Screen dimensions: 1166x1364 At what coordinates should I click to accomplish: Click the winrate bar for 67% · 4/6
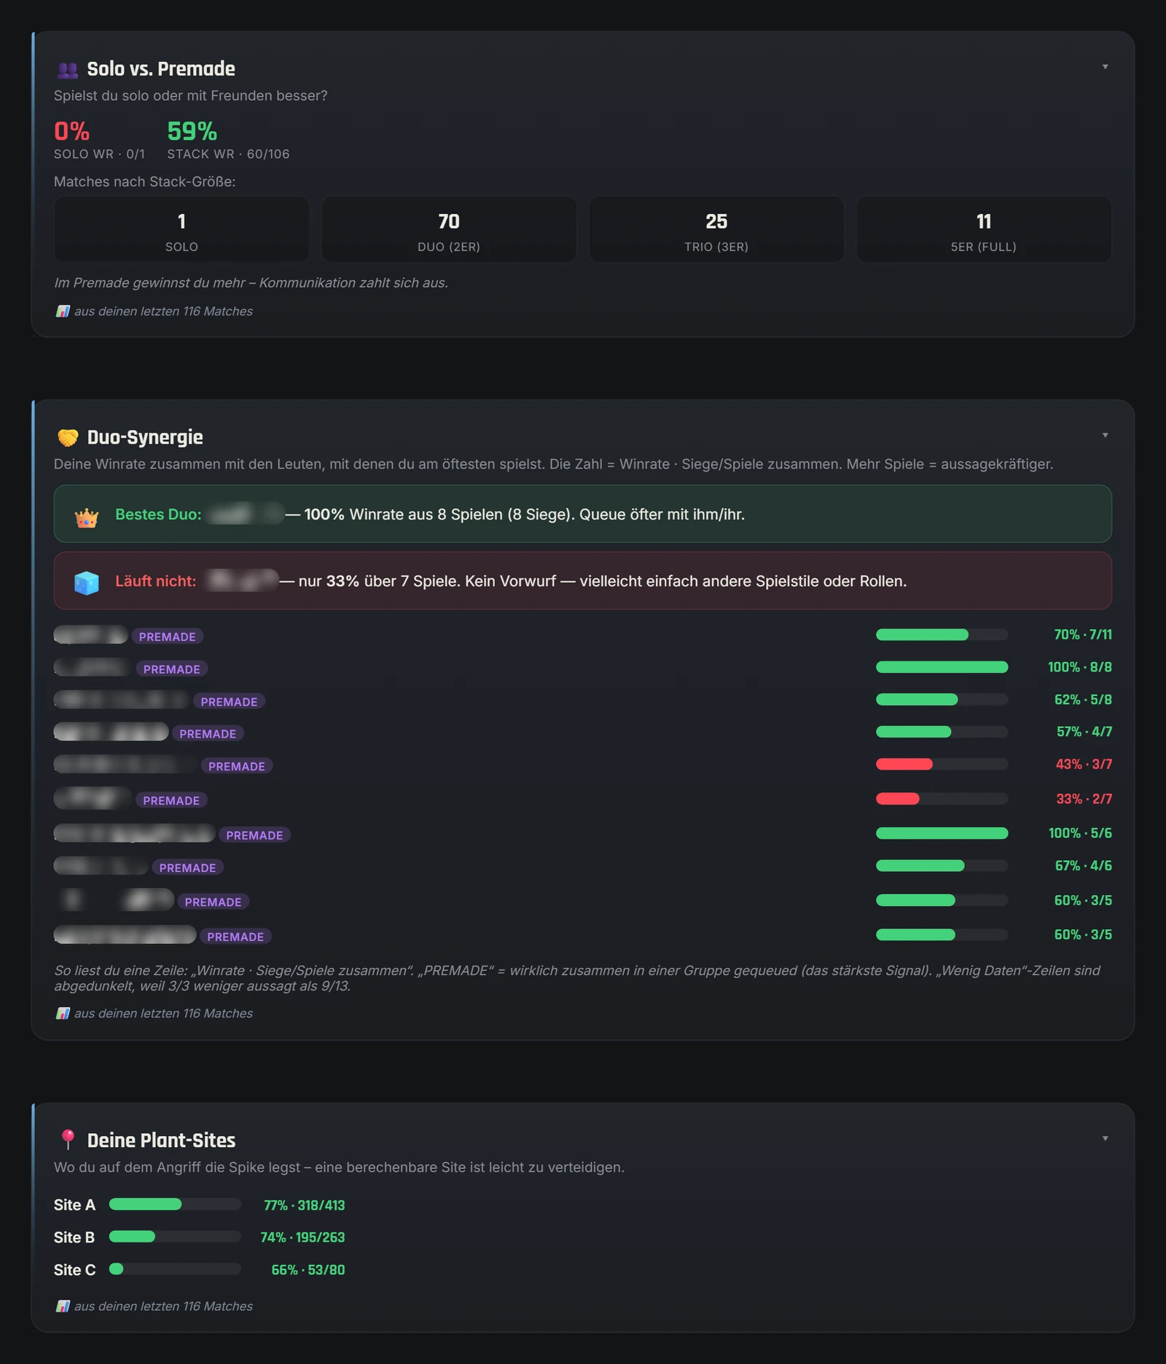(942, 866)
